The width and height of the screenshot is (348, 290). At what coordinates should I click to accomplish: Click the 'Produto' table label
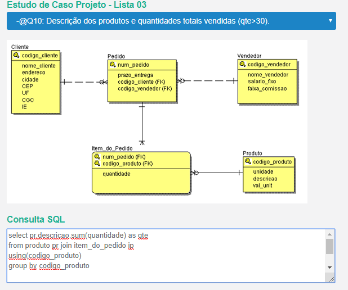coord(252,153)
